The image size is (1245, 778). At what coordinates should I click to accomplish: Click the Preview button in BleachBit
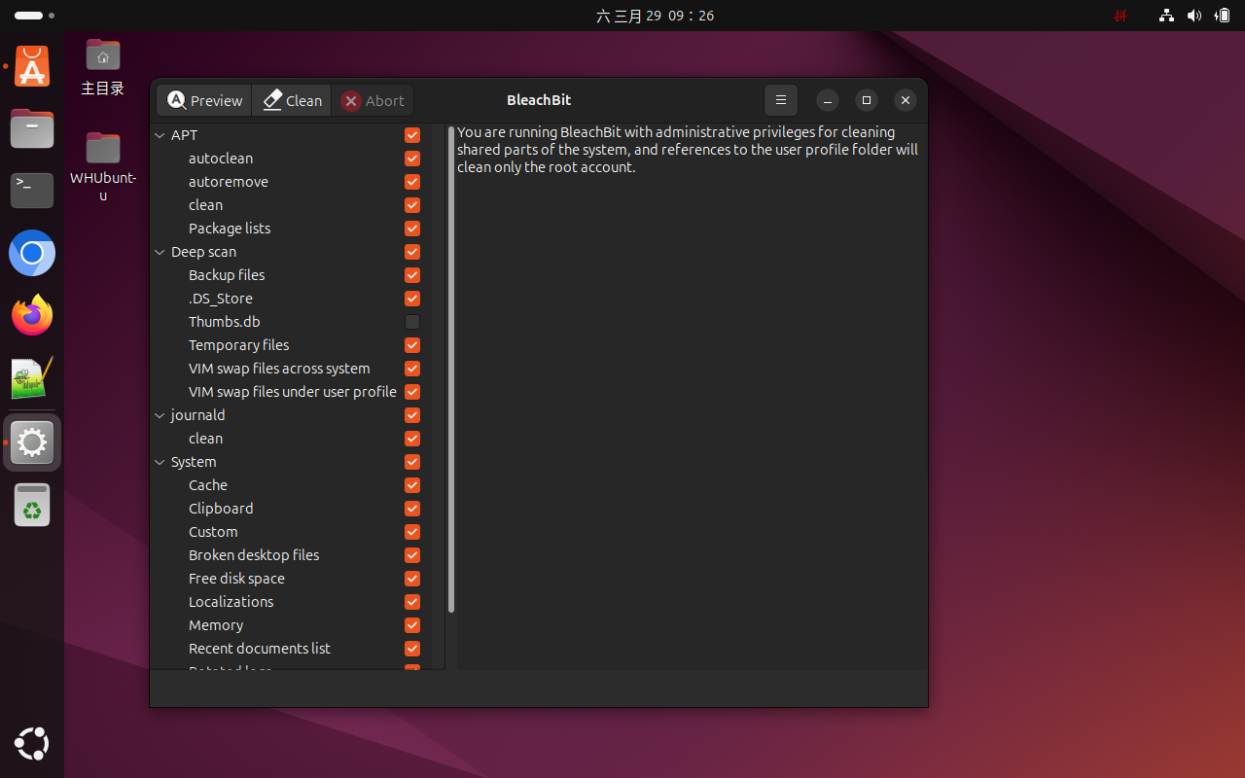point(204,100)
